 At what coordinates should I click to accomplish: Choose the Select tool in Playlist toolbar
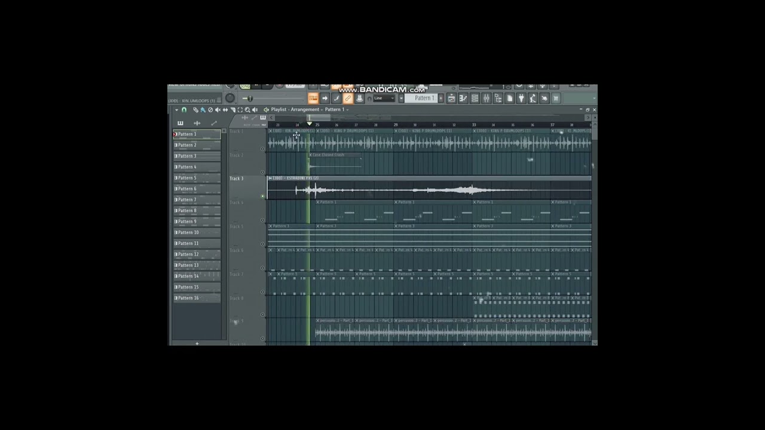coord(240,110)
